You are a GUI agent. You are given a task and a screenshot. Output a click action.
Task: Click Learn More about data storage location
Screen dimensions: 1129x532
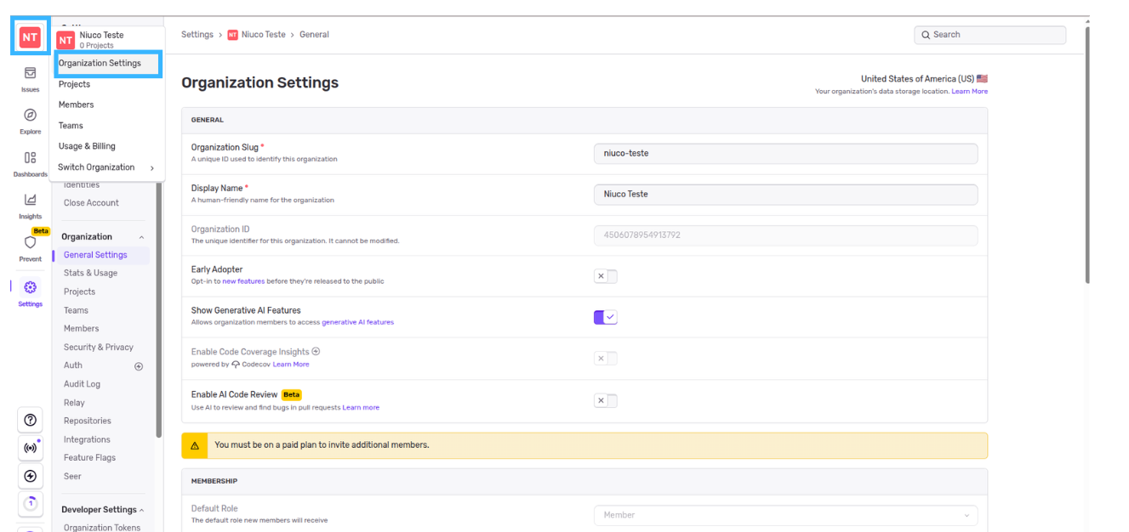click(x=970, y=91)
